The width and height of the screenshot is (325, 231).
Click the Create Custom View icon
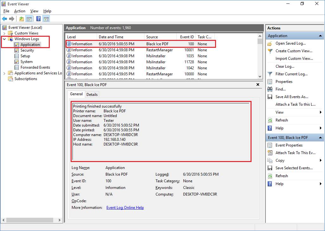pyautogui.click(x=270, y=51)
